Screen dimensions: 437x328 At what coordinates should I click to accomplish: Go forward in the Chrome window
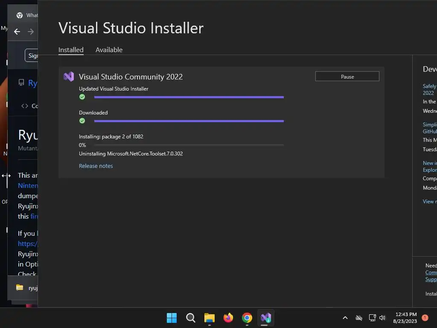tap(31, 32)
